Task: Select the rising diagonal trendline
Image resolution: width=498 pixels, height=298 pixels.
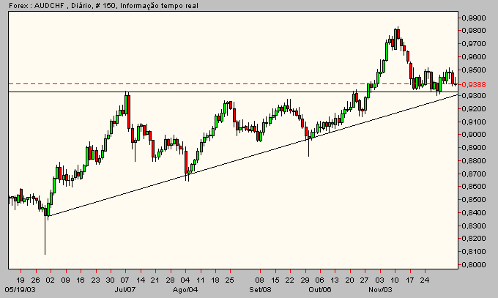Action: (x=254, y=154)
